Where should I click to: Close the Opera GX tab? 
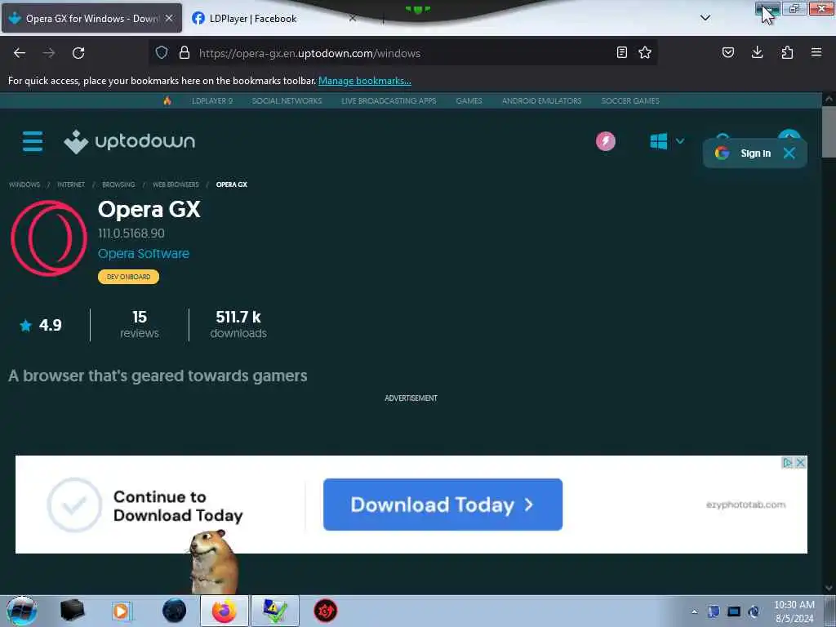[169, 18]
